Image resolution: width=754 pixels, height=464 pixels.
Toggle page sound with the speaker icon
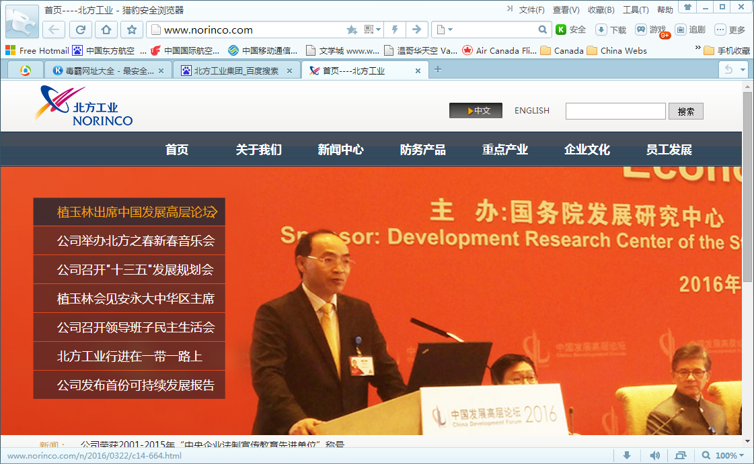coord(654,456)
